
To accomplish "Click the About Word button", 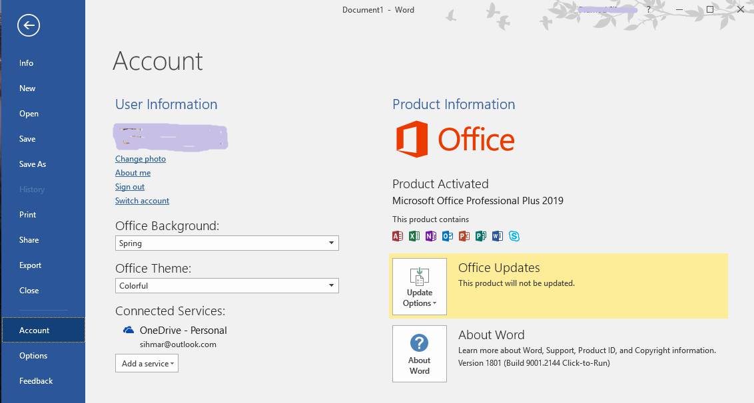I will (x=420, y=354).
